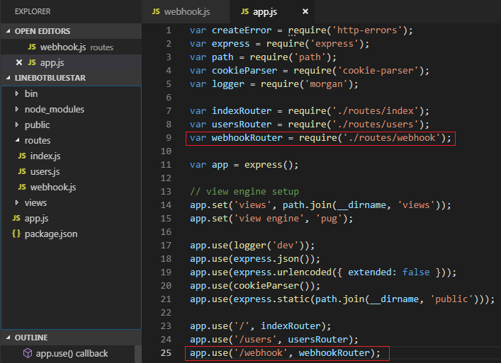Image resolution: width=501 pixels, height=363 pixels.
Task: Click the JS icon of index.js
Action: click(22, 156)
